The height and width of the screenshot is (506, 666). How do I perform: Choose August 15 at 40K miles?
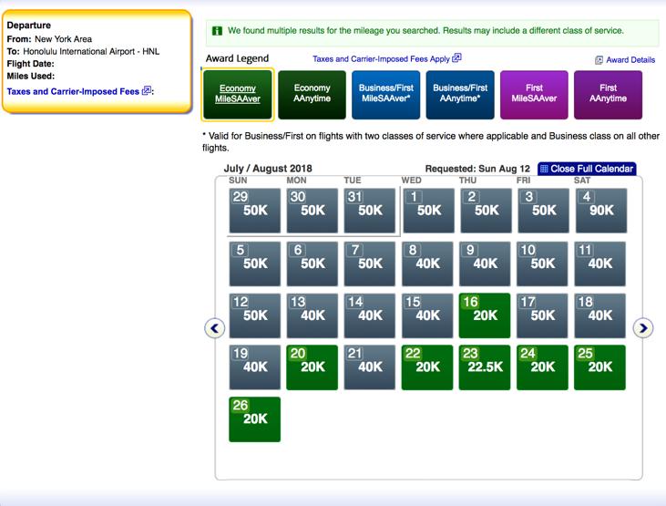[x=427, y=315]
